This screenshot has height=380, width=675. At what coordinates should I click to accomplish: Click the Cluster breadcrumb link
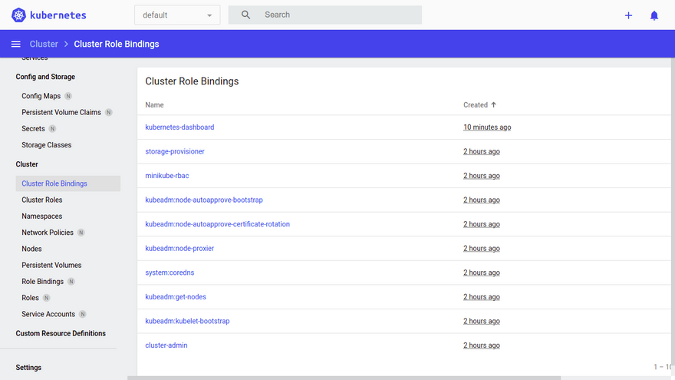(x=44, y=45)
